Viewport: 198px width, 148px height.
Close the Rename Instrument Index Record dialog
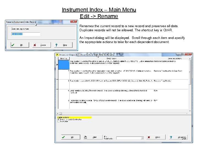[73, 21]
